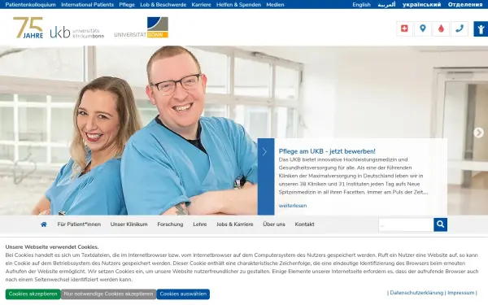Click the search magnifier button
This screenshot has width=488, height=305.
pos(440,224)
